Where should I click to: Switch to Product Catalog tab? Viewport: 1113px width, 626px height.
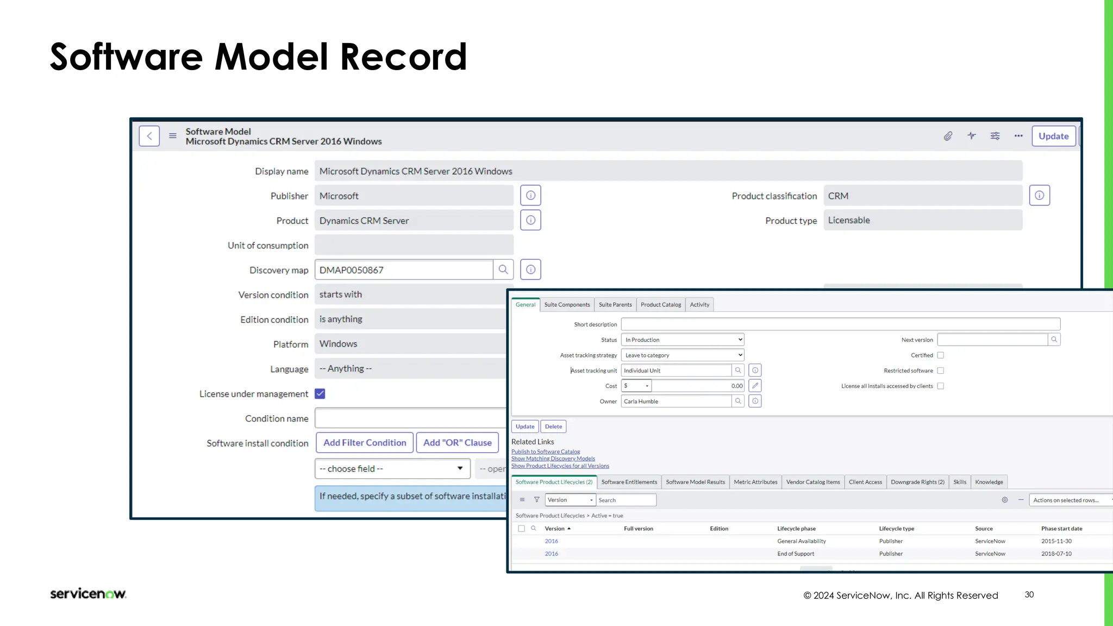click(661, 305)
